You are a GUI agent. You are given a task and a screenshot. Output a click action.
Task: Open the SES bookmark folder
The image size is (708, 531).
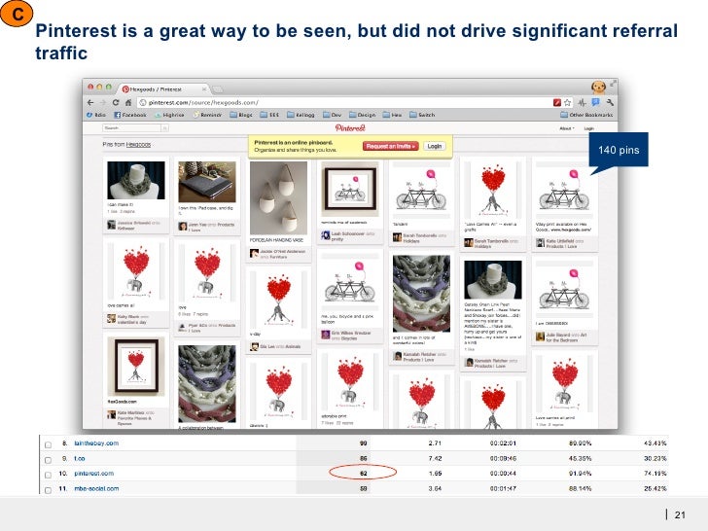click(x=269, y=115)
